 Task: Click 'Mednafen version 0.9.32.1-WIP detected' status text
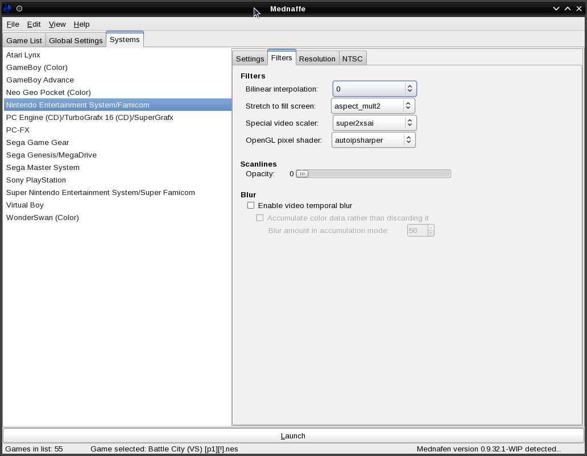click(x=489, y=449)
